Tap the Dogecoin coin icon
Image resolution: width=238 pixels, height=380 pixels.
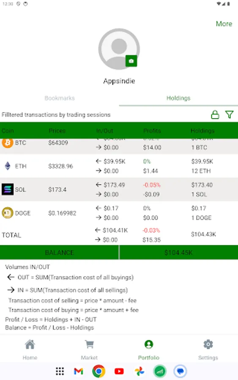pos(8,213)
